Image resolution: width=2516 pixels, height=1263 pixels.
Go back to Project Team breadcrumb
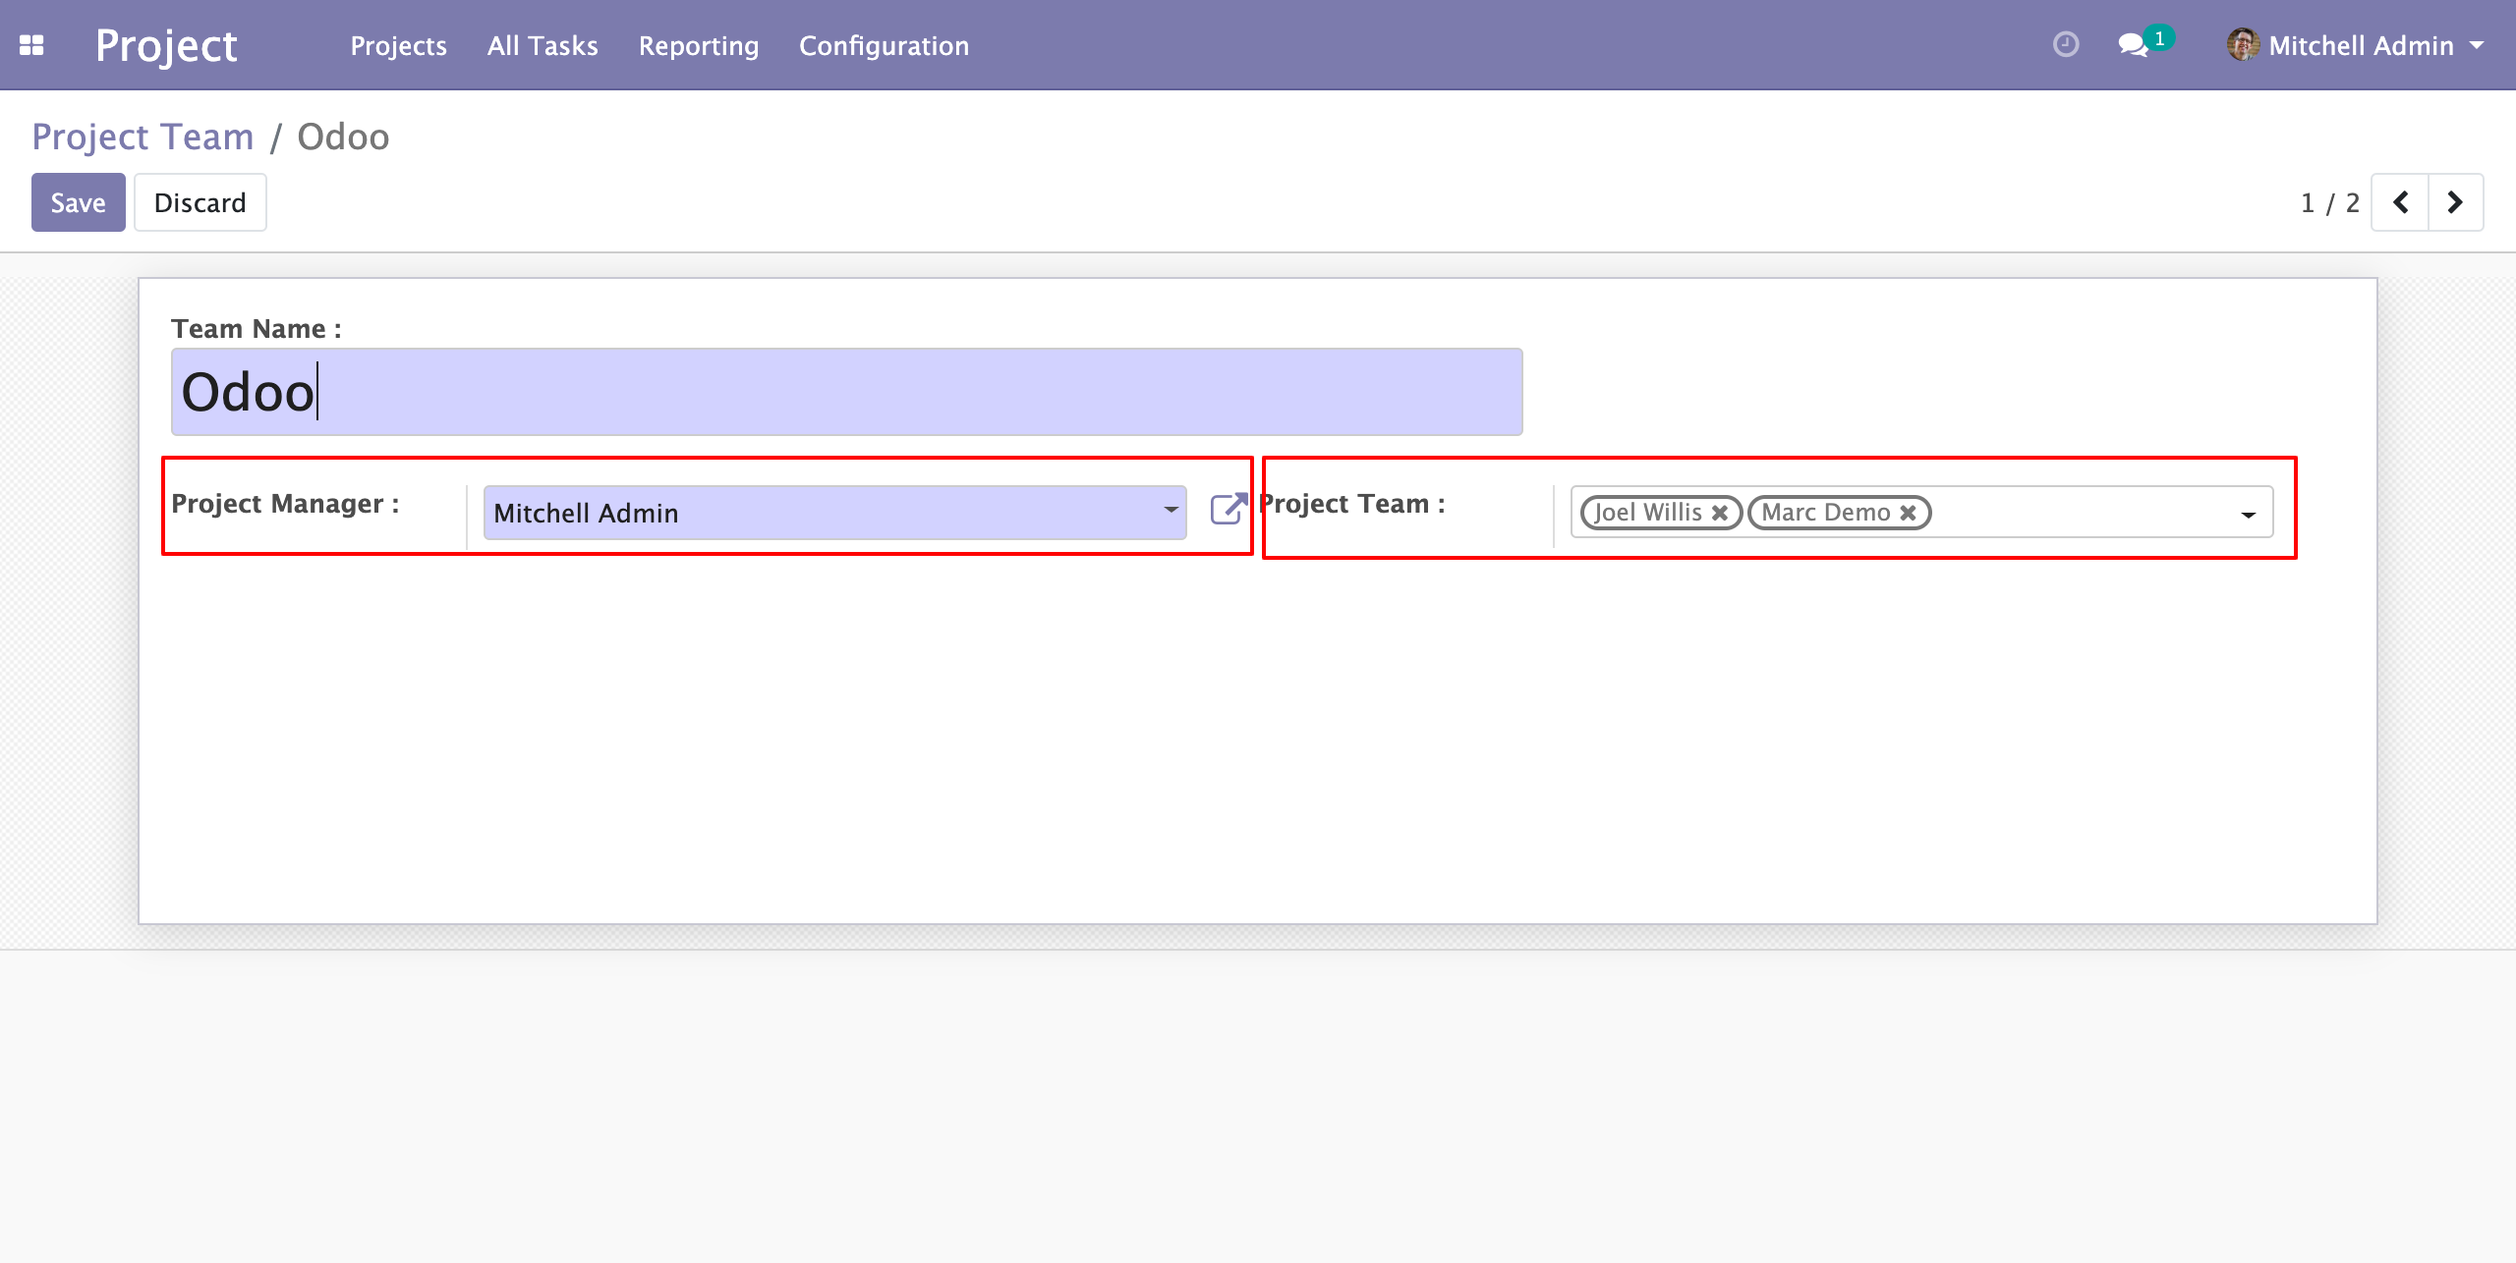point(143,137)
